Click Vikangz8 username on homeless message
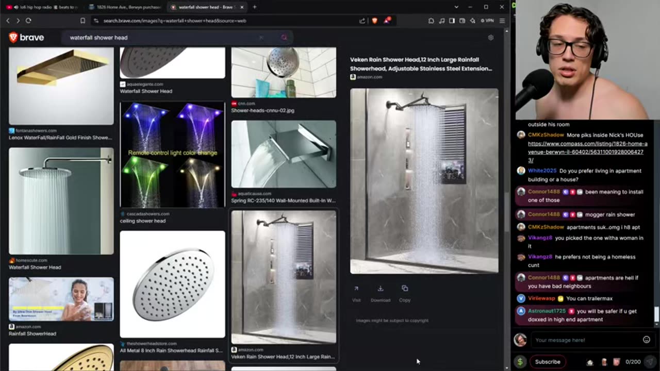The image size is (660, 371). pos(540,257)
